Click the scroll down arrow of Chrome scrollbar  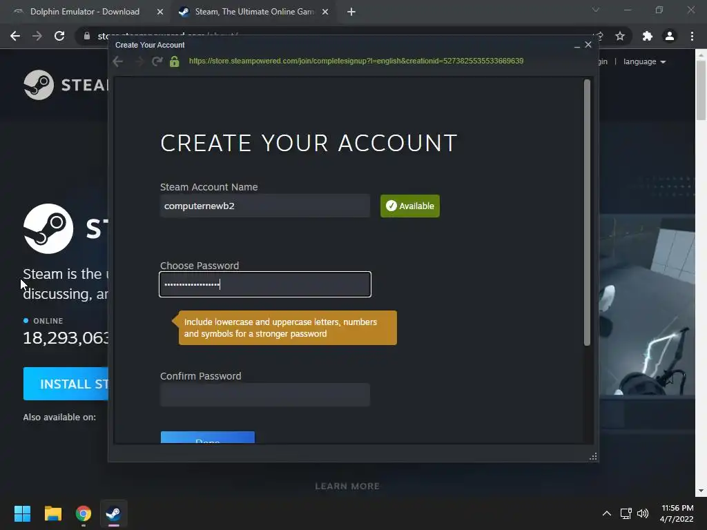(x=701, y=491)
